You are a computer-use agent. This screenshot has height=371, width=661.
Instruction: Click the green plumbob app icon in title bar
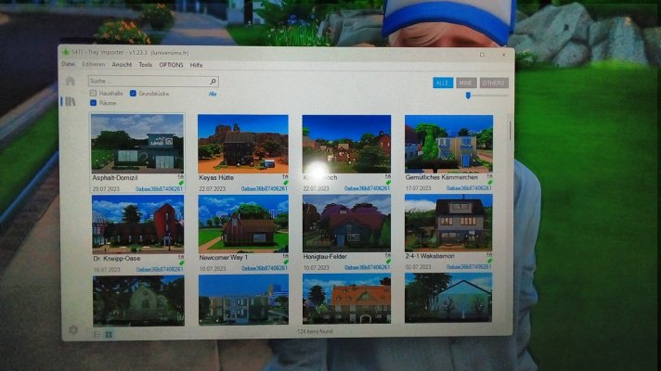65,52
